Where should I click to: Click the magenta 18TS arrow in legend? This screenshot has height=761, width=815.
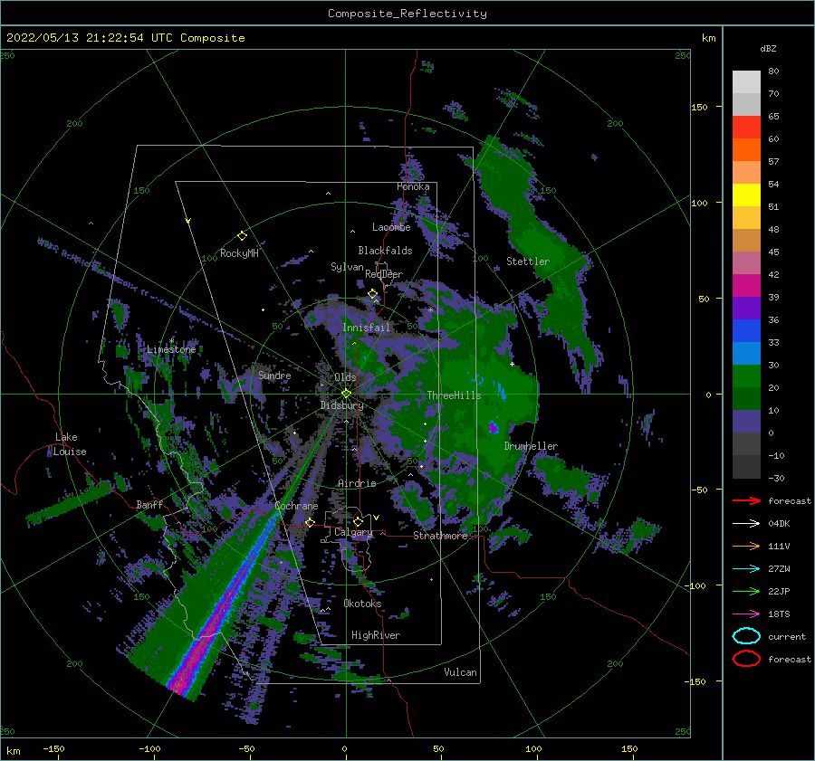click(746, 614)
